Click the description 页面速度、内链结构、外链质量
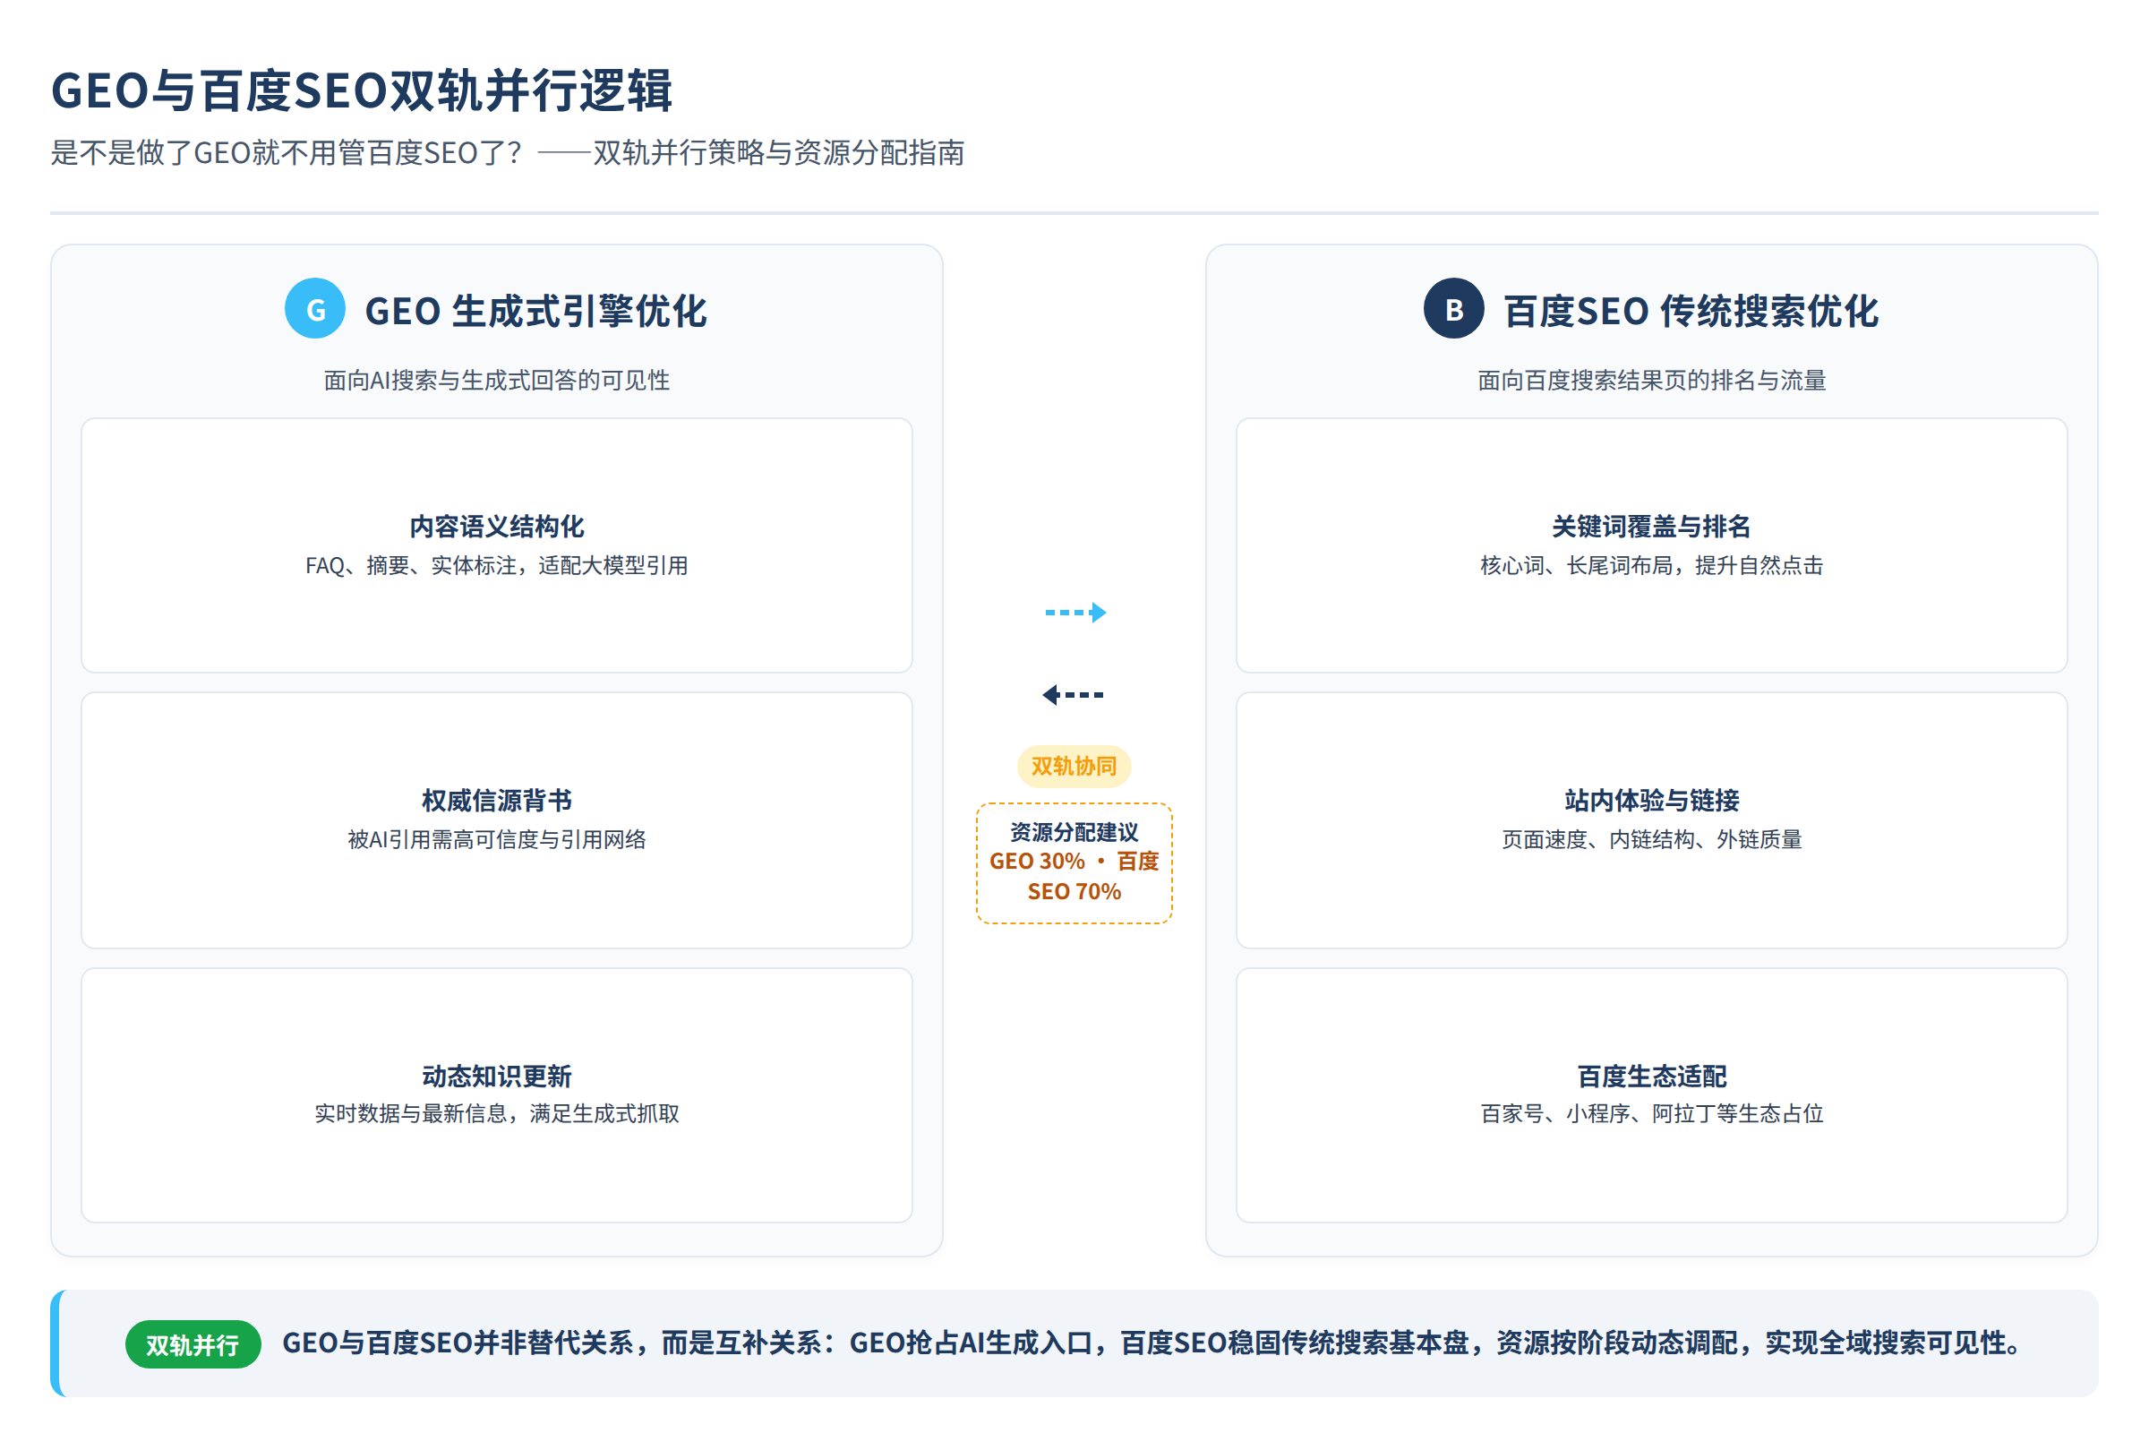The image size is (2149, 1433). [1652, 839]
